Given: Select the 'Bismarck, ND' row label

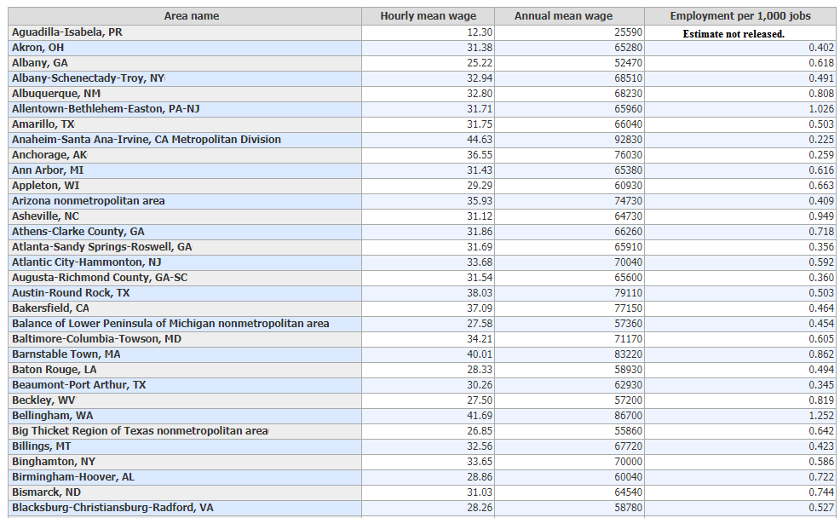Looking at the screenshot, I should tap(46, 492).
